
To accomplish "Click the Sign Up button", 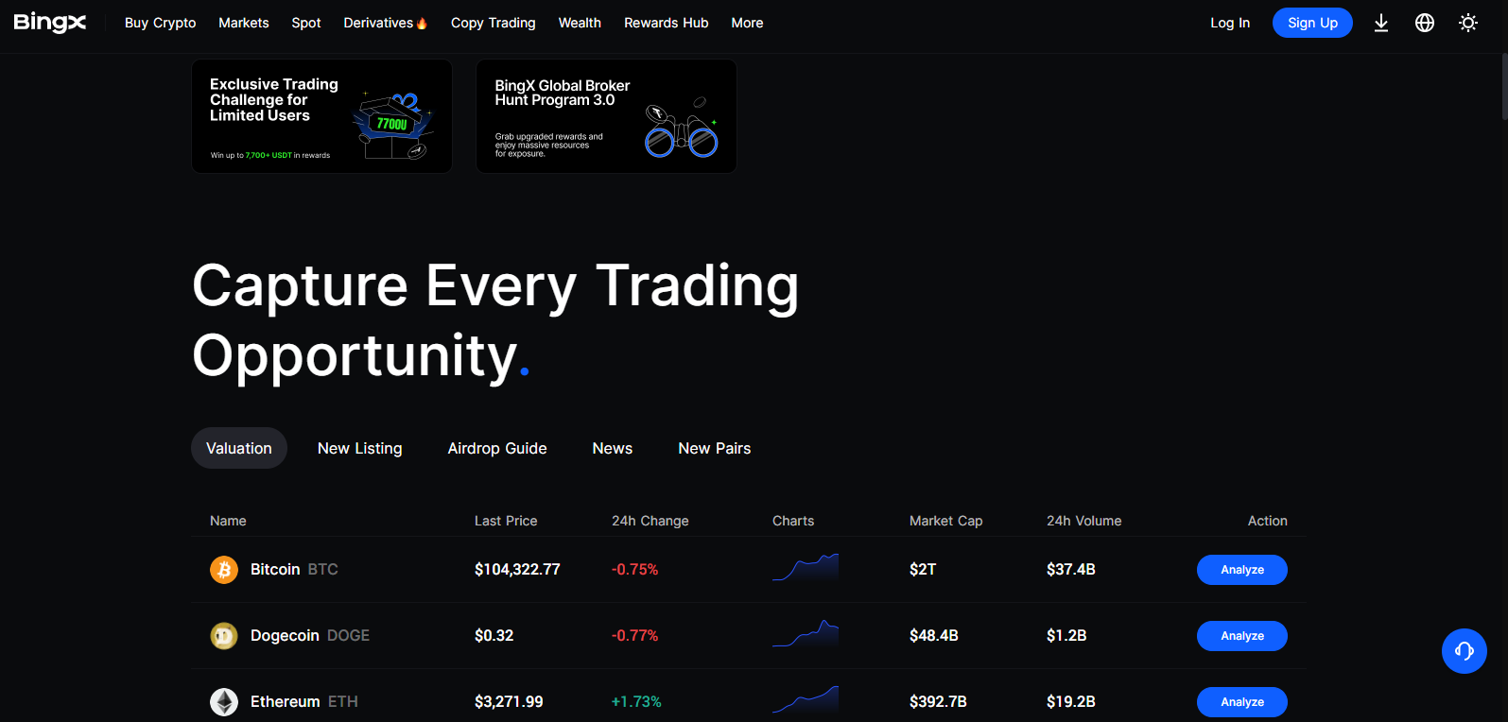I will [1312, 23].
